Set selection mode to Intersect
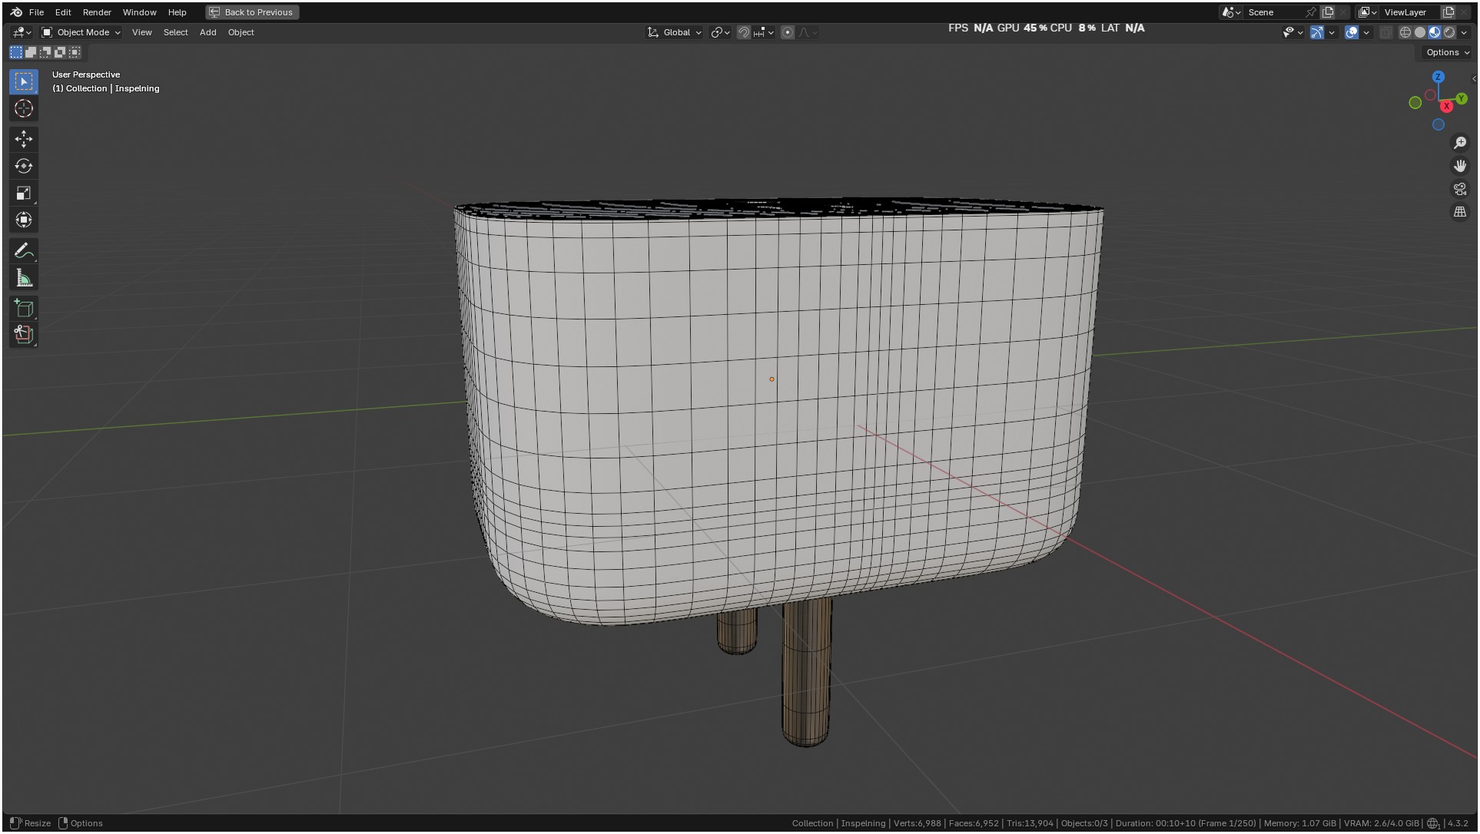This screenshot has width=1480, height=834. (x=75, y=52)
